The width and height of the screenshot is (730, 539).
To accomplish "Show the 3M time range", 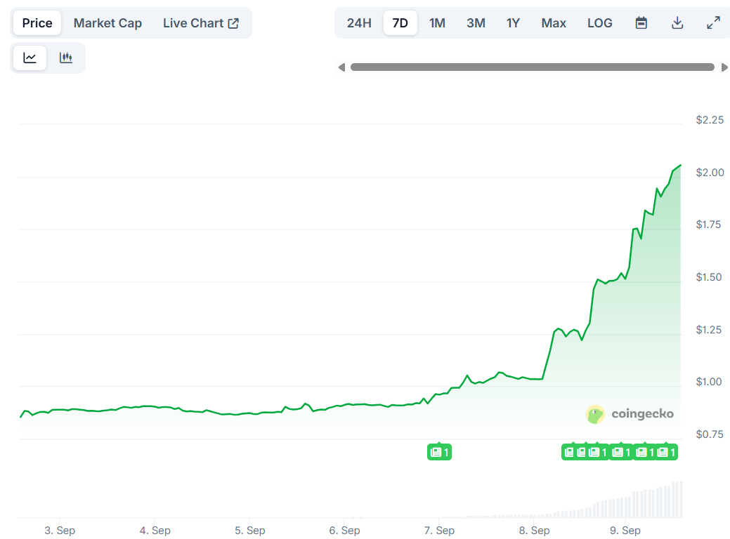I will coord(476,22).
